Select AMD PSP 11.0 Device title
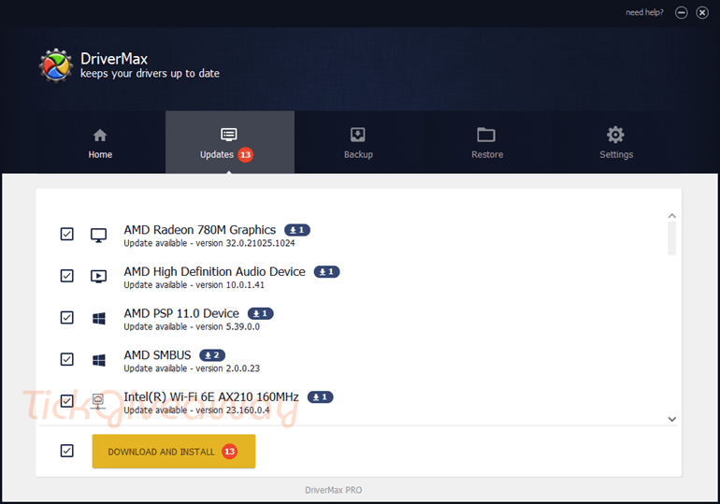The width and height of the screenshot is (720, 504). [x=181, y=313]
